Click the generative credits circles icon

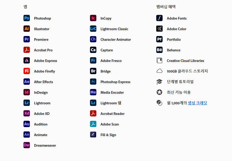[159, 103]
